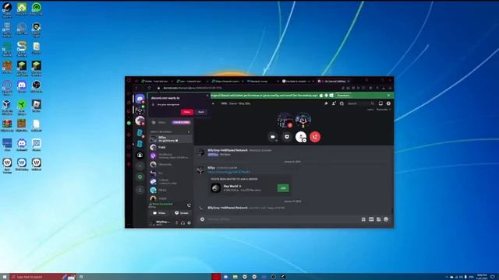Click the browser reload icon
Viewport: 499px width, 280px height.
(149, 88)
